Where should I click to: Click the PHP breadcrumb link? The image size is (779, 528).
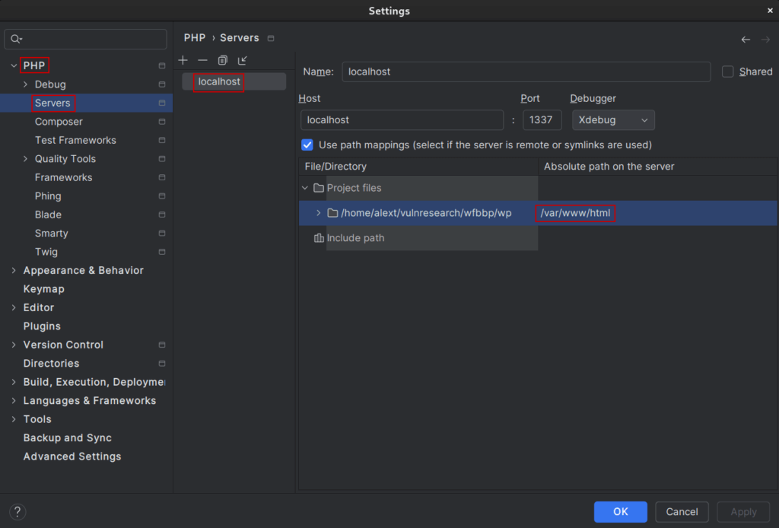(x=195, y=38)
